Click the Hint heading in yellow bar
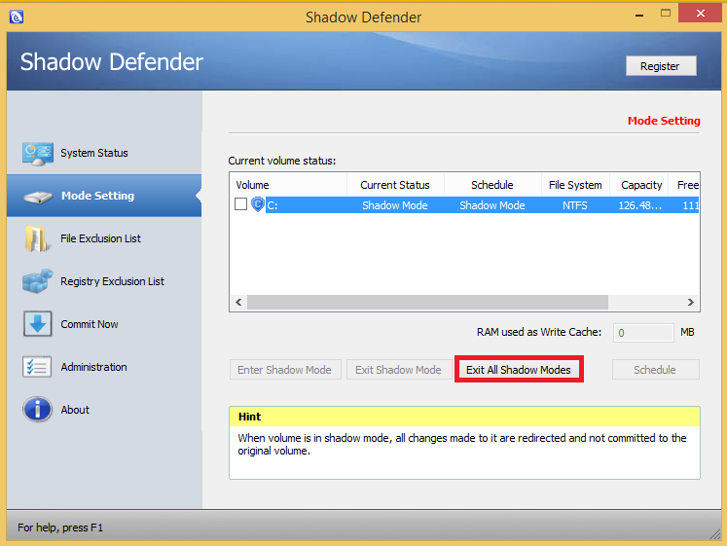 click(249, 417)
